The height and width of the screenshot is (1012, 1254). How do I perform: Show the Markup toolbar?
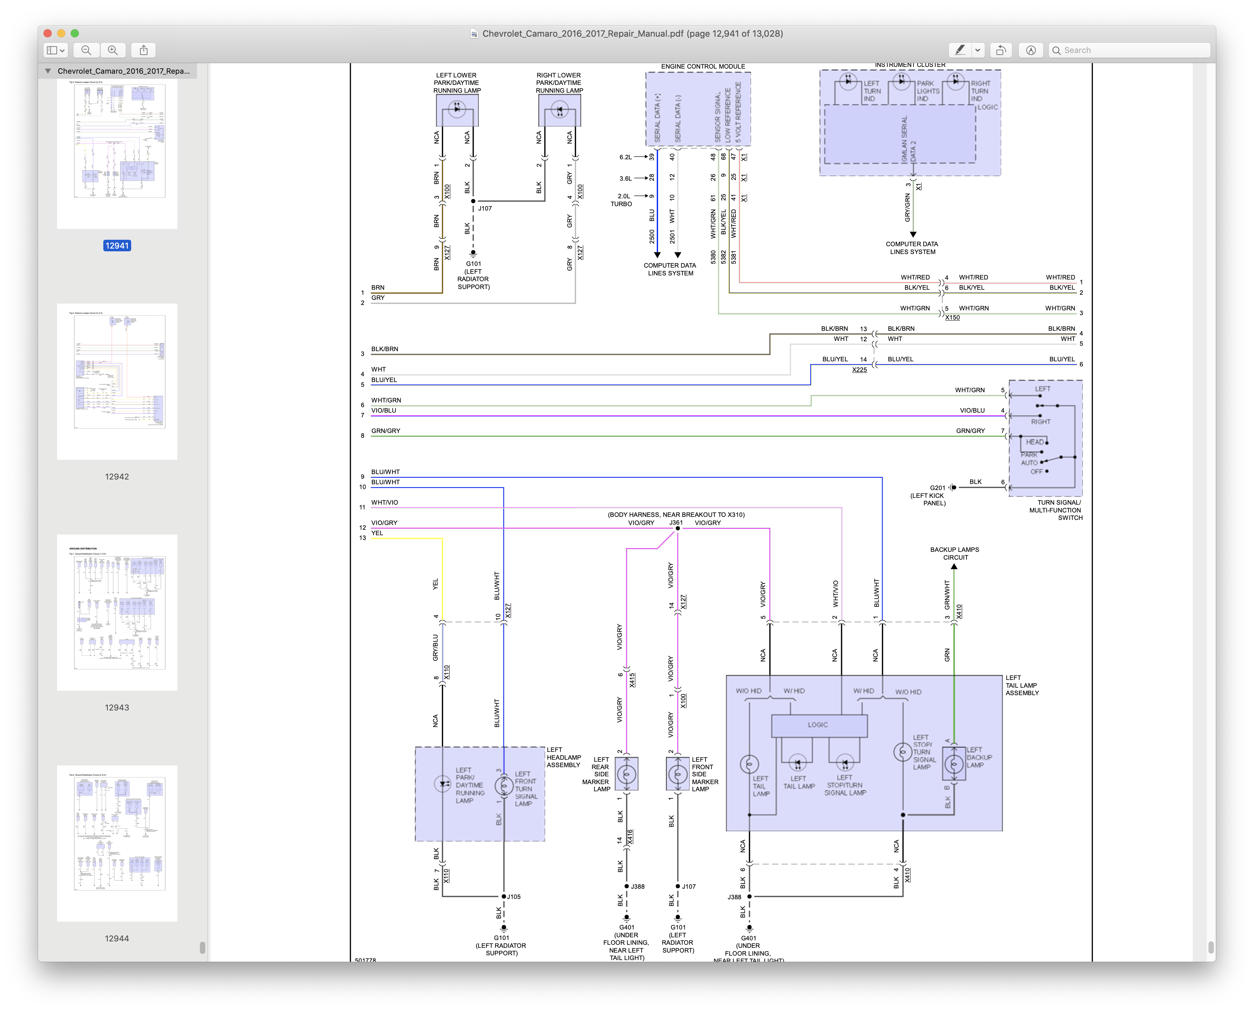1031,50
